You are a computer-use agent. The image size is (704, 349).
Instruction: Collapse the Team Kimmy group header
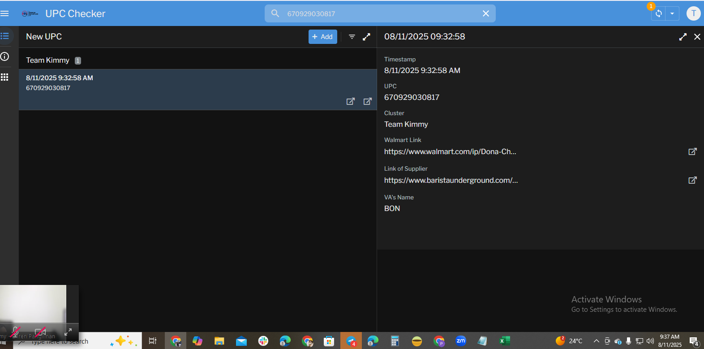coord(197,60)
